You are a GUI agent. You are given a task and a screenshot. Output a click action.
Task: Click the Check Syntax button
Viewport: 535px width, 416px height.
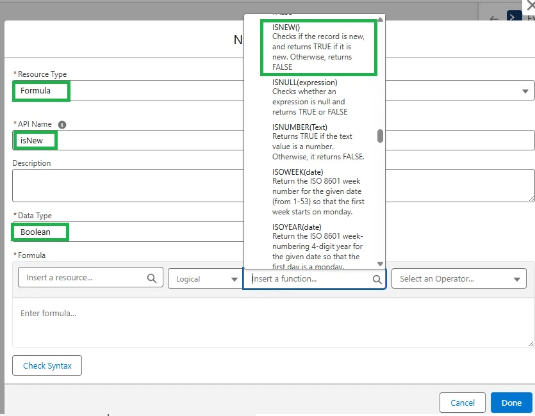(x=47, y=365)
